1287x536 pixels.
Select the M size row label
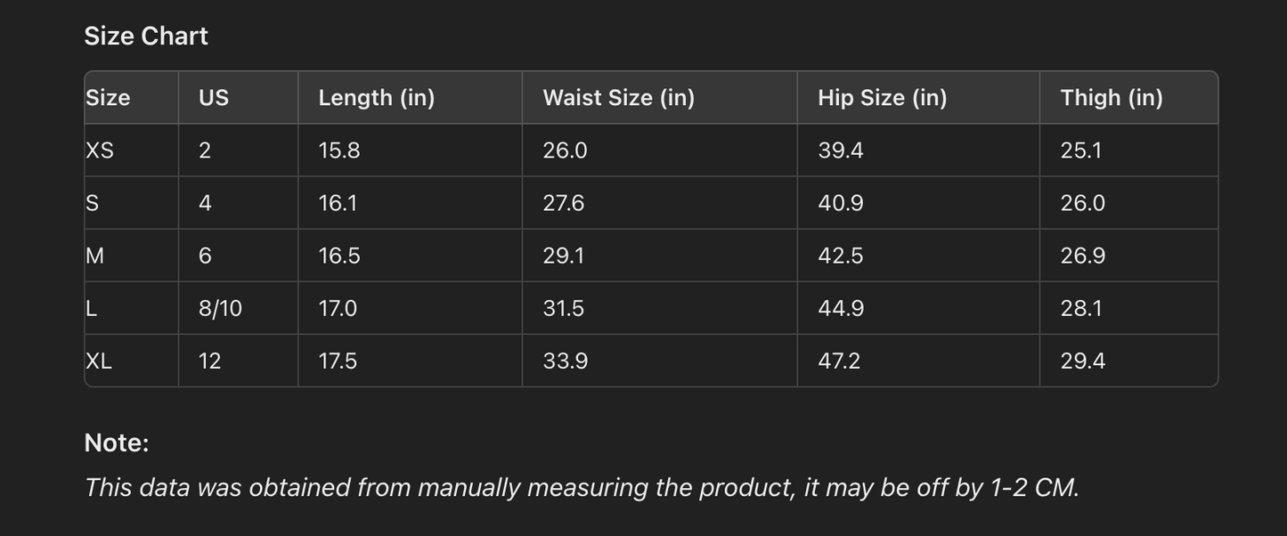(94, 256)
